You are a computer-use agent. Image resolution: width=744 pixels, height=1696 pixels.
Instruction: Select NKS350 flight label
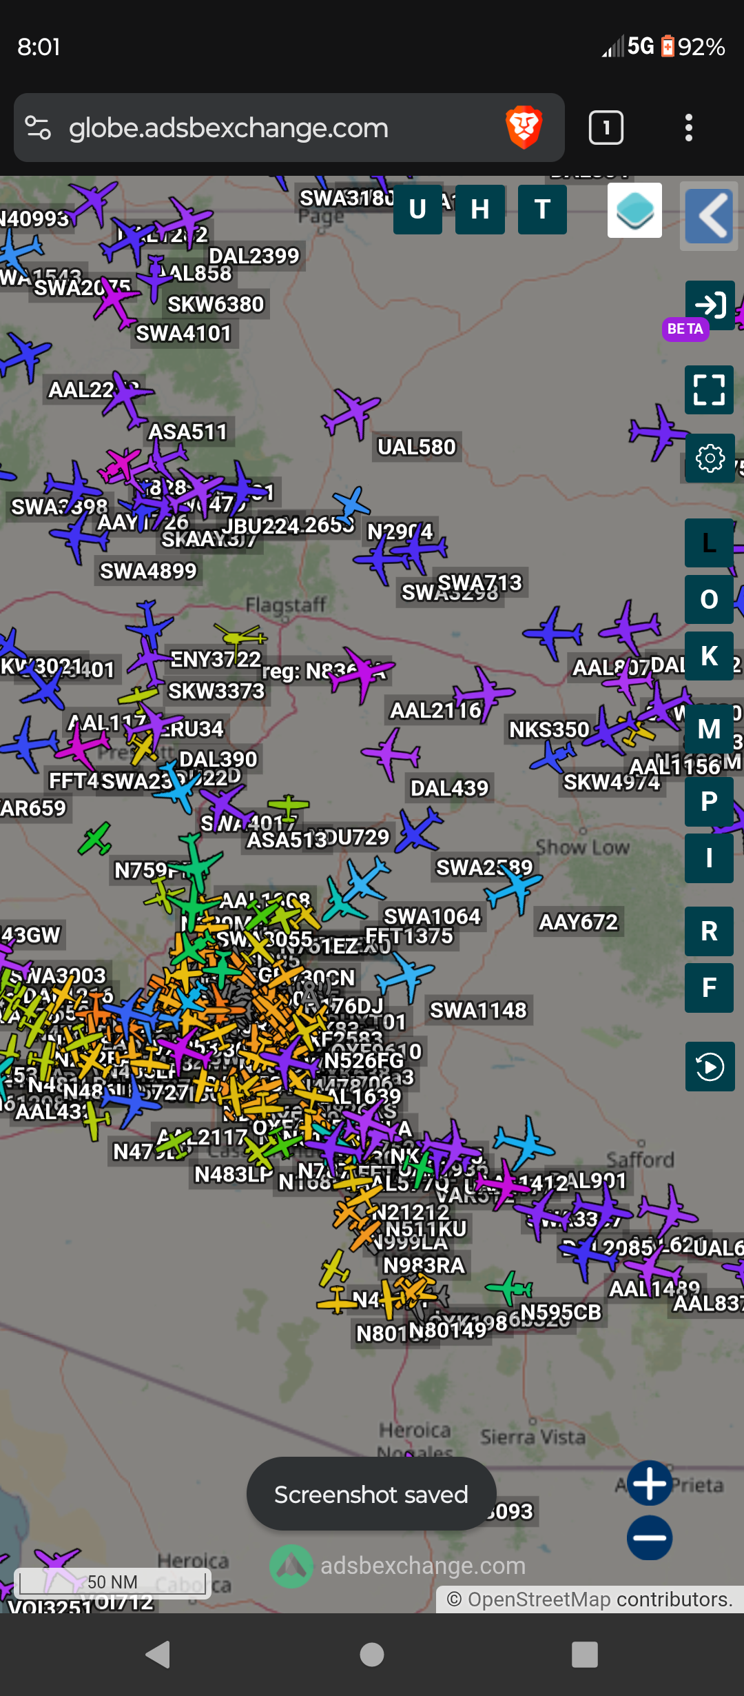(x=549, y=729)
